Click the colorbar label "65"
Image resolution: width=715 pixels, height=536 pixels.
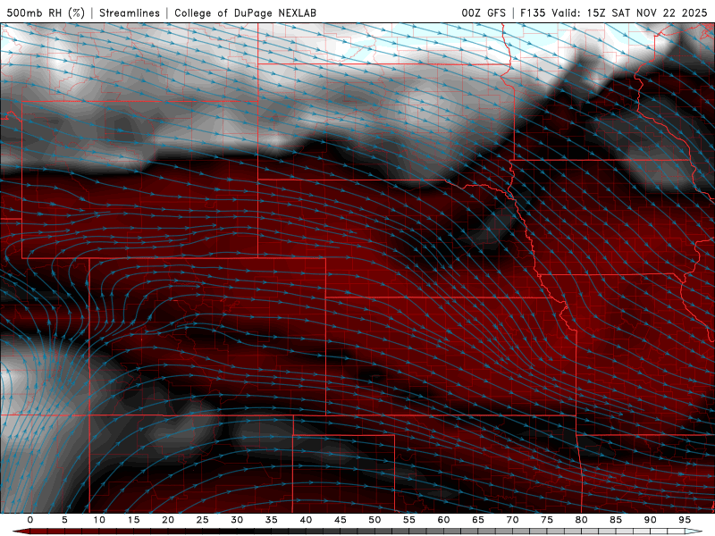click(x=478, y=520)
